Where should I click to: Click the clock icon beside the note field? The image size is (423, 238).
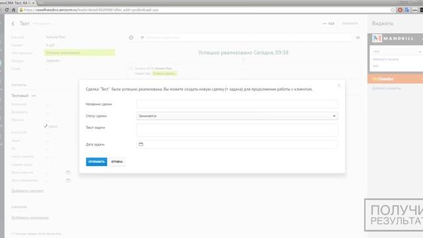pyautogui.click(x=131, y=38)
